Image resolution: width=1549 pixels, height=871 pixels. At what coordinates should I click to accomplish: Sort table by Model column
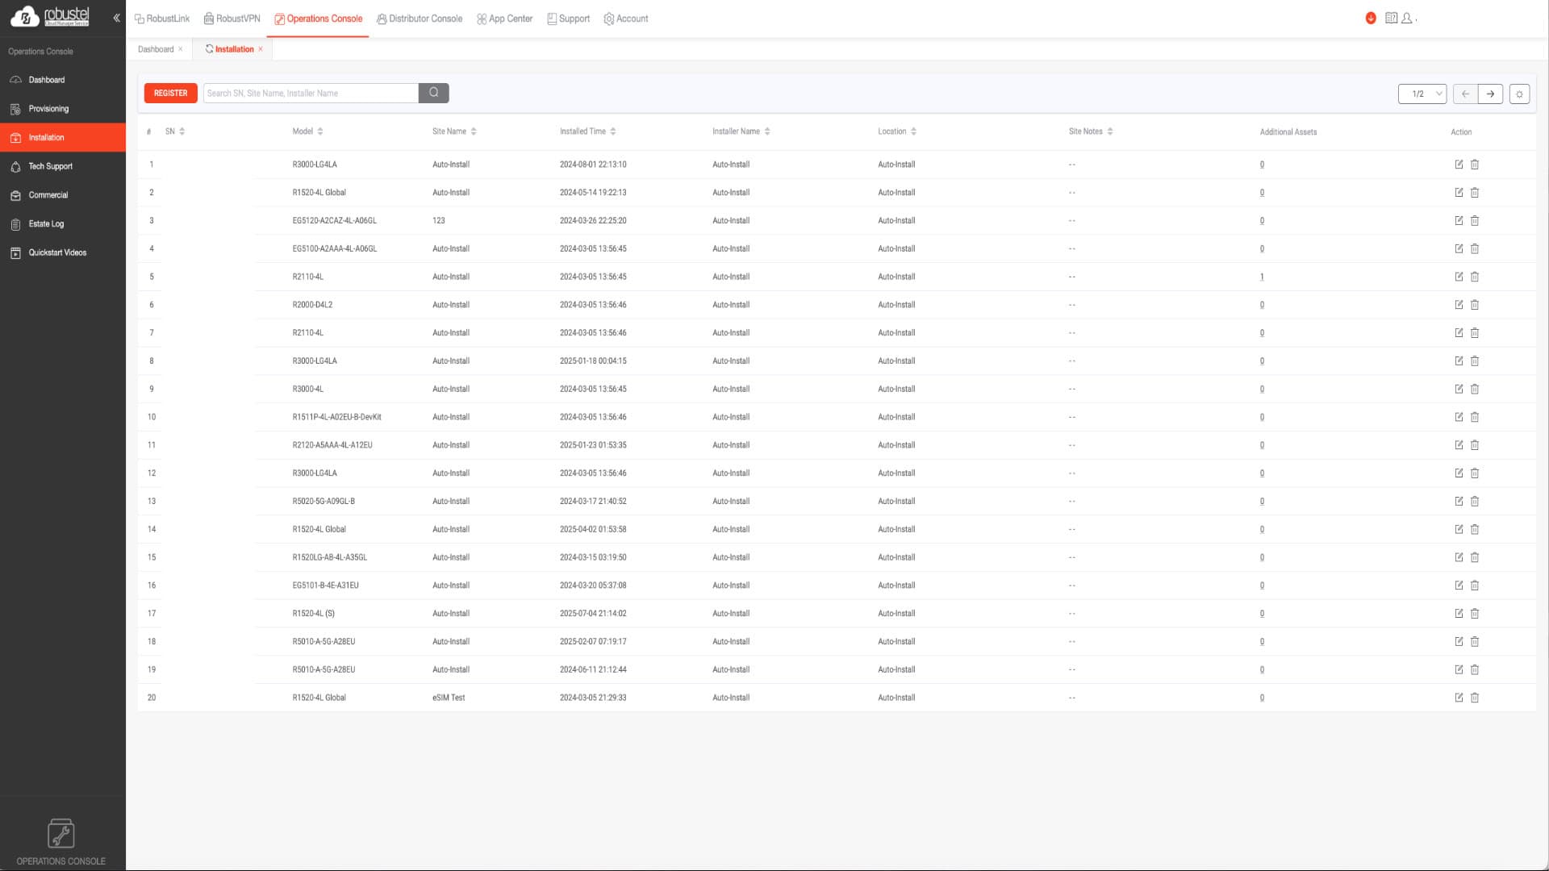pos(320,131)
